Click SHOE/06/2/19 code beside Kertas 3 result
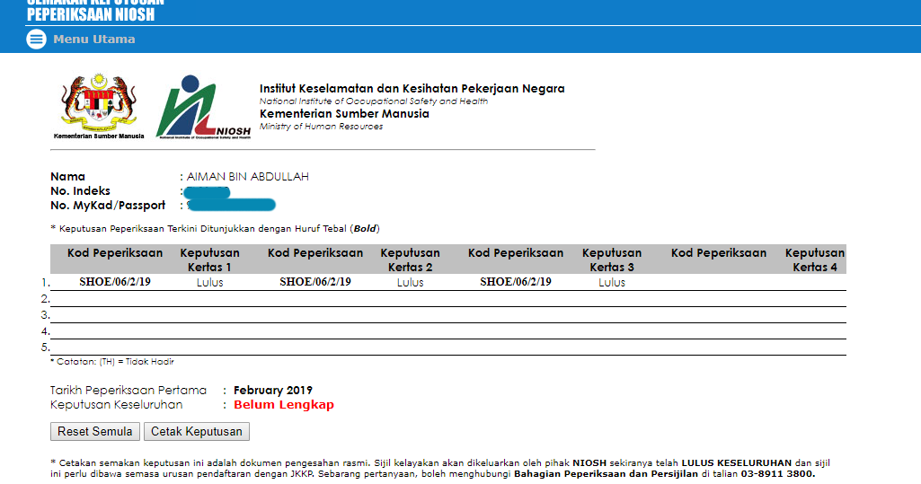921x484 pixels. tap(516, 282)
